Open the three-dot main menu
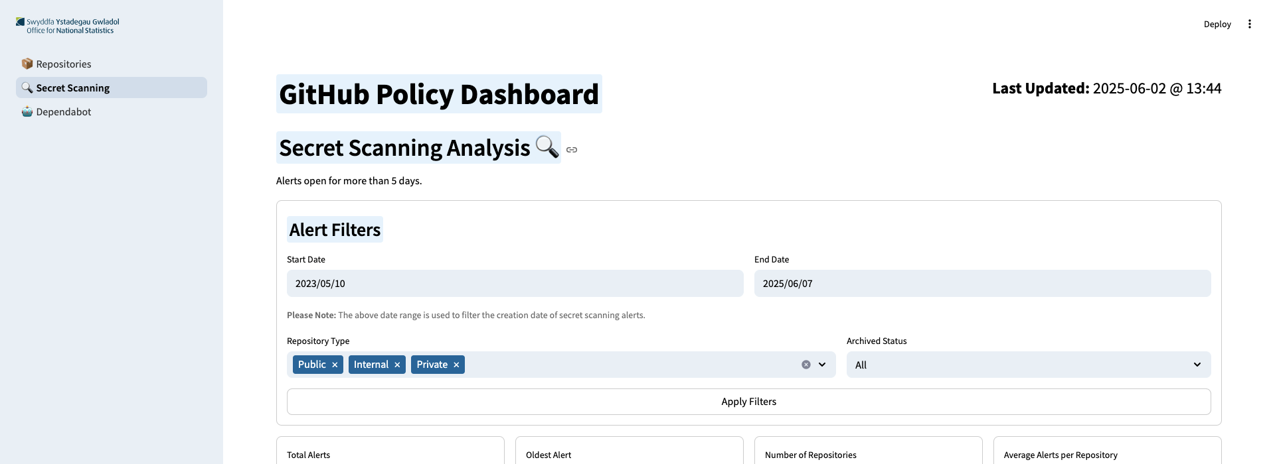The height and width of the screenshot is (464, 1275). click(1250, 24)
